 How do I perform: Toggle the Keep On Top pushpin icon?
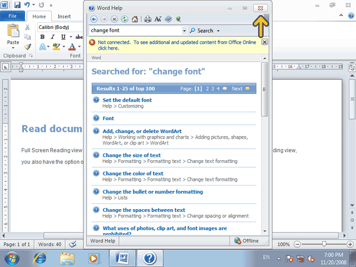coord(179,19)
